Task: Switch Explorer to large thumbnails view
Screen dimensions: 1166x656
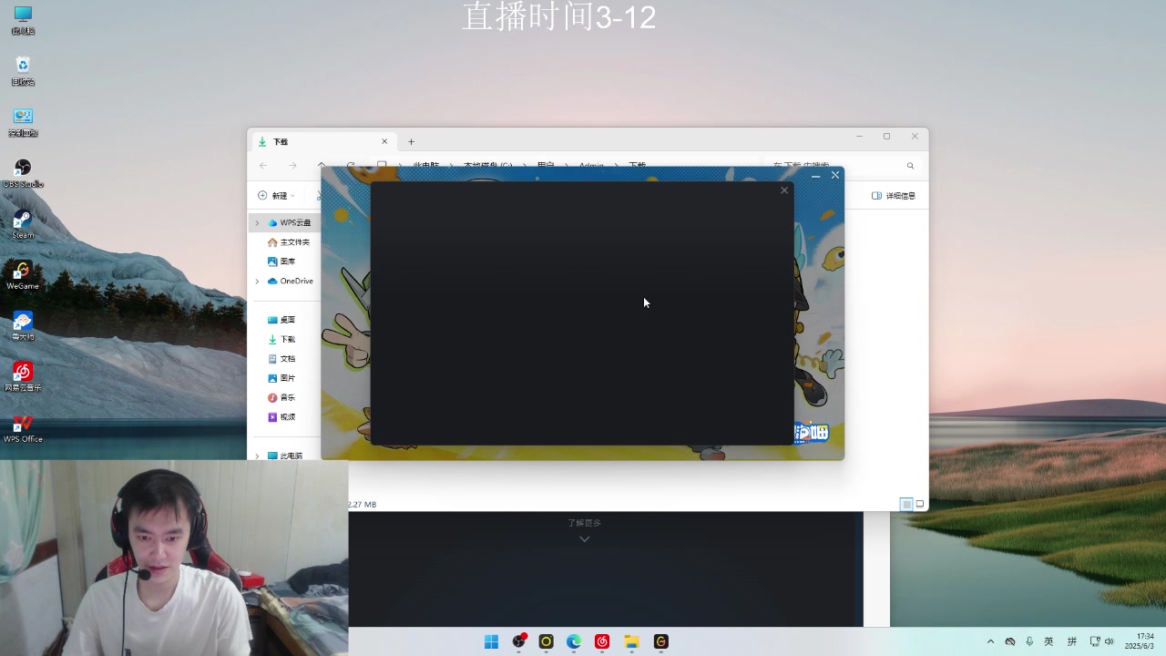Action: (x=920, y=504)
